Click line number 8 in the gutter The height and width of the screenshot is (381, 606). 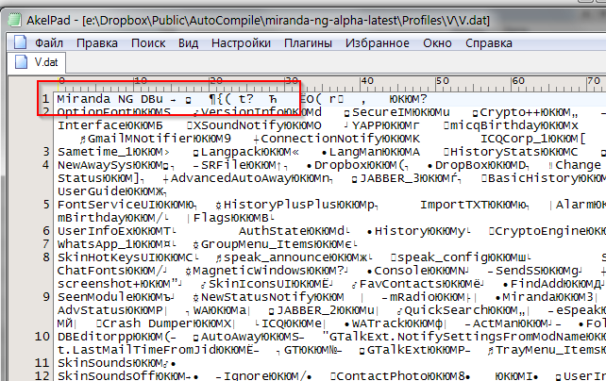[x=46, y=257]
